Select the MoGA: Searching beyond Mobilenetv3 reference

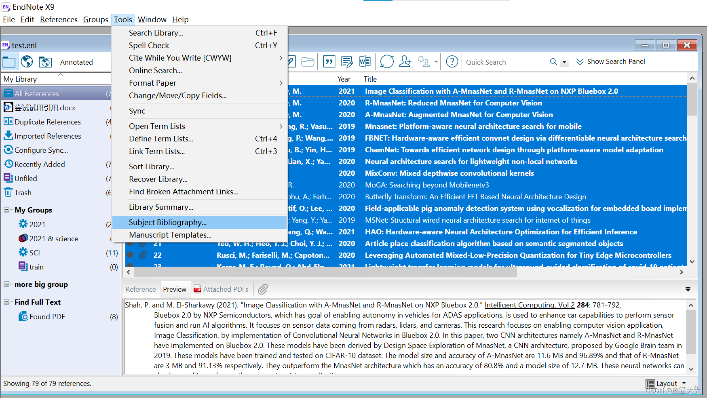pyautogui.click(x=427, y=185)
